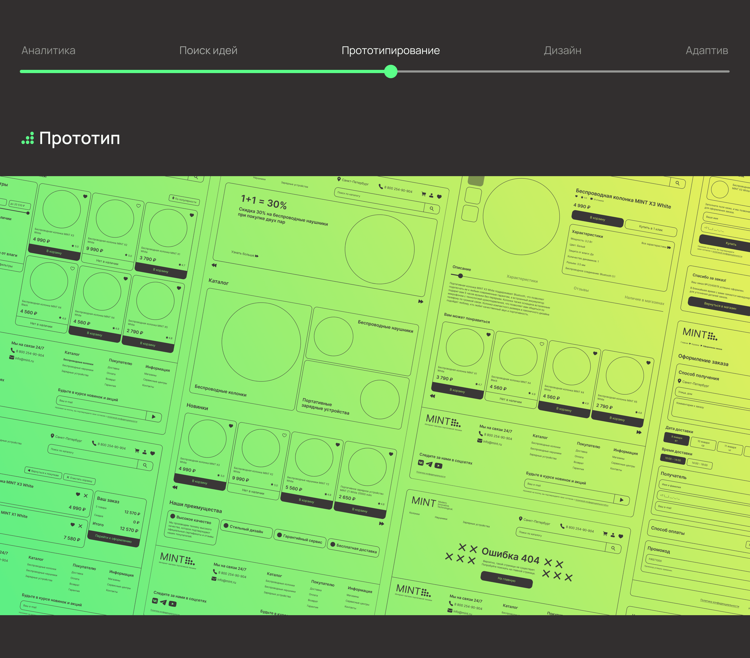This screenshot has height=658, width=750.
Task: Click the double-arrow beside Узнать больше
Action: click(x=257, y=256)
